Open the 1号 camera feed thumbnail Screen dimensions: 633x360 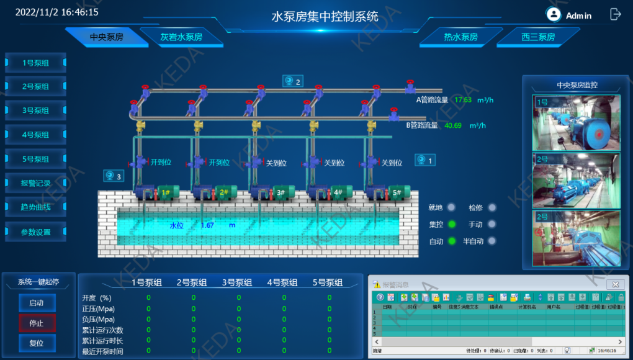pos(577,123)
